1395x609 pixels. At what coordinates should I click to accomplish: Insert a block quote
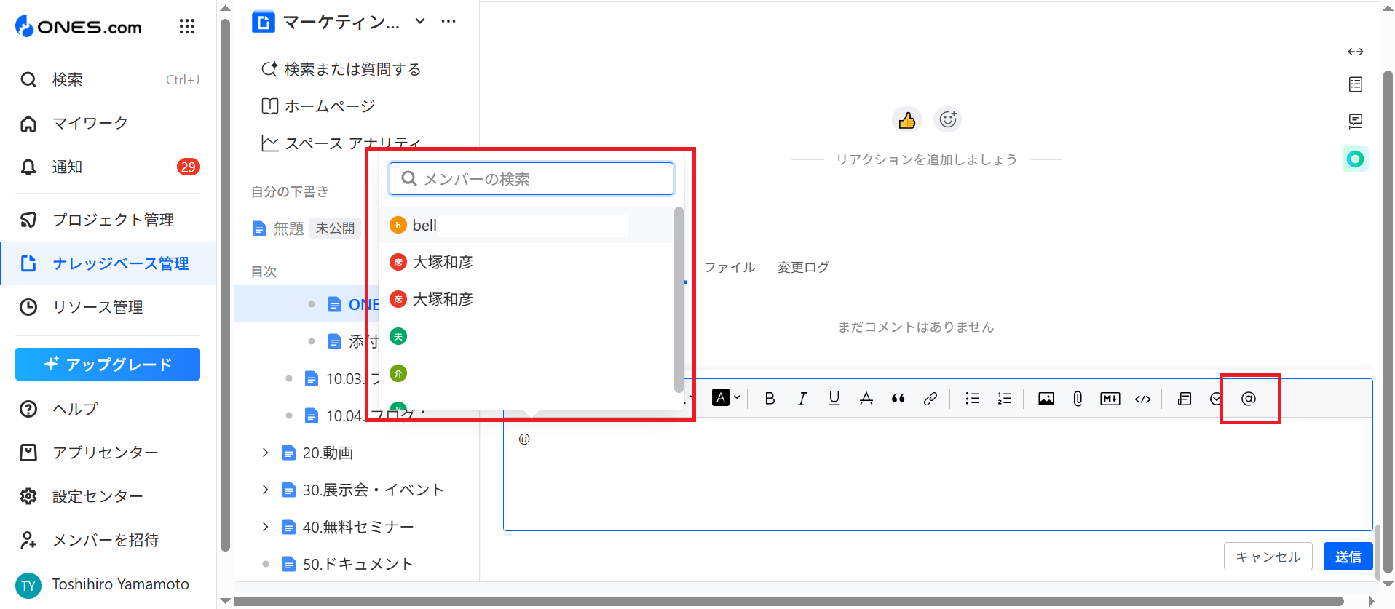[x=898, y=398]
